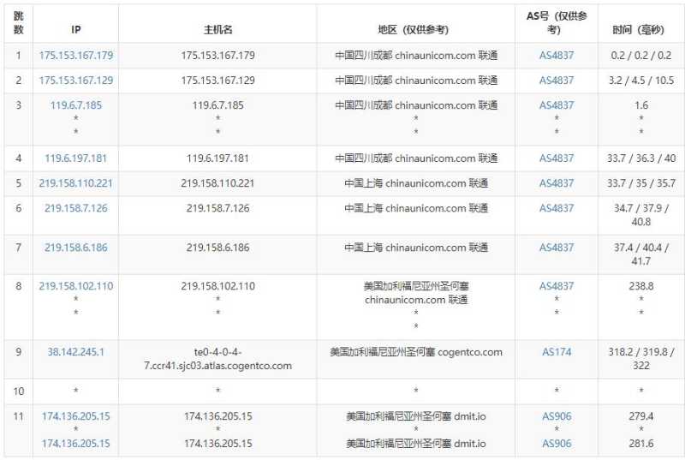Open the AS4837 link in hop 1 row

coord(557,56)
